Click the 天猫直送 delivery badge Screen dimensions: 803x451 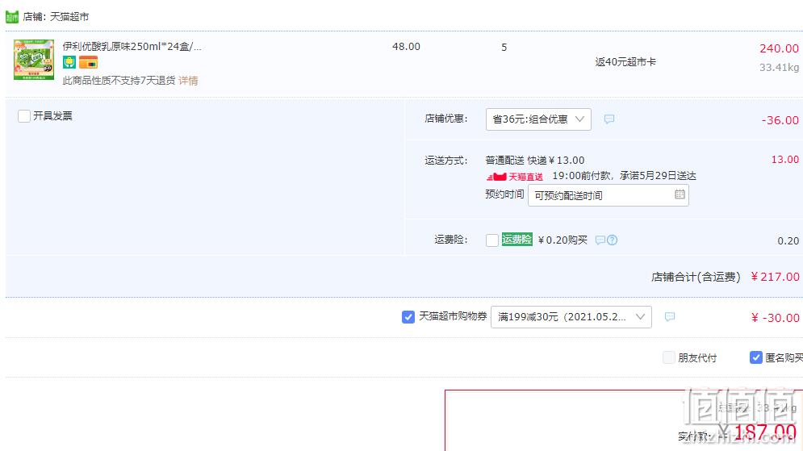click(515, 177)
